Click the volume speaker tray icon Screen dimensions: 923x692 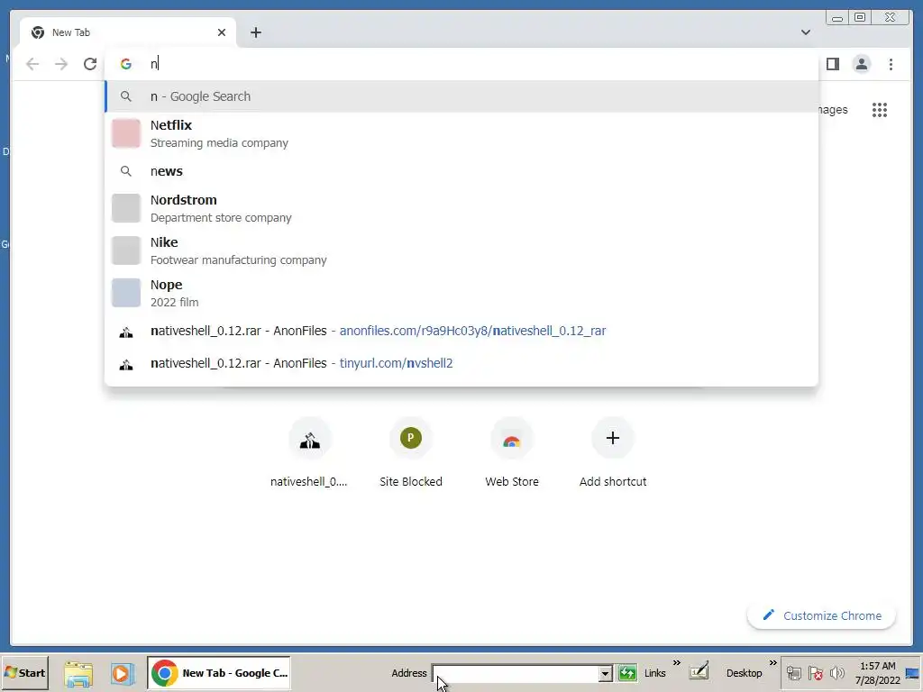[836, 673]
